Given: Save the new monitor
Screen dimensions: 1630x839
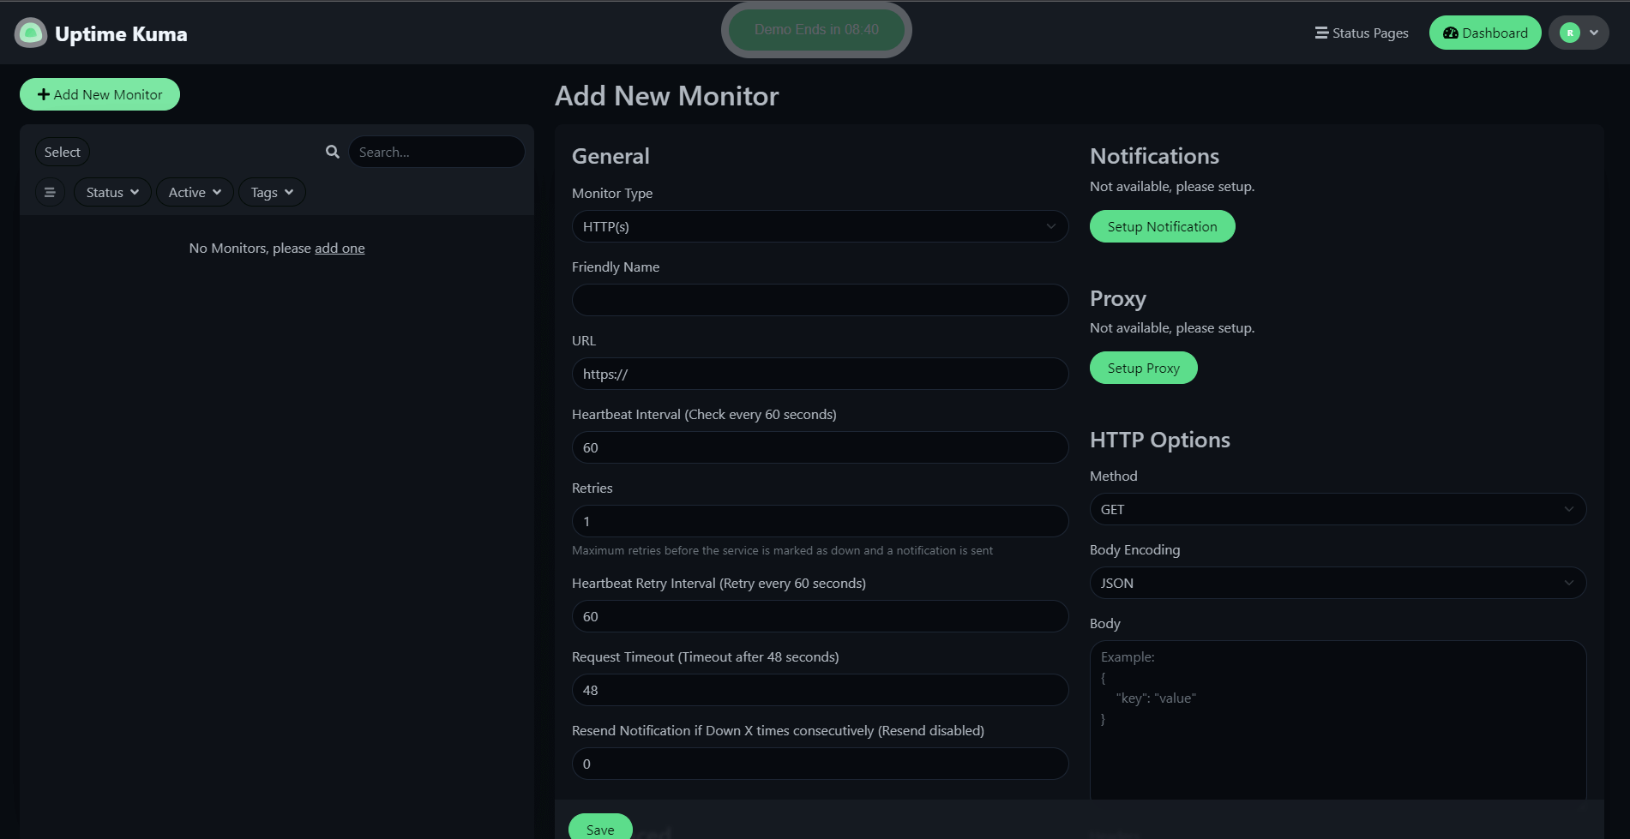Looking at the screenshot, I should [600, 828].
